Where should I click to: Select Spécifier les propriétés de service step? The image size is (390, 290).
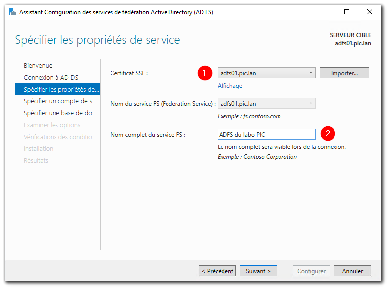click(61, 89)
